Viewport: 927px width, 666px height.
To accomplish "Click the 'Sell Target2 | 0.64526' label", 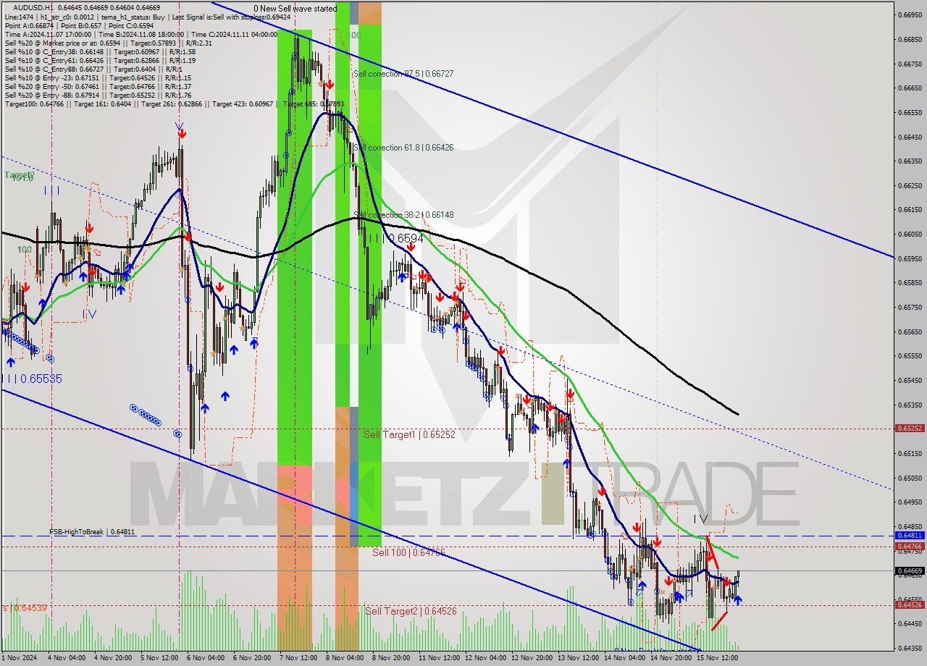I will click(411, 611).
